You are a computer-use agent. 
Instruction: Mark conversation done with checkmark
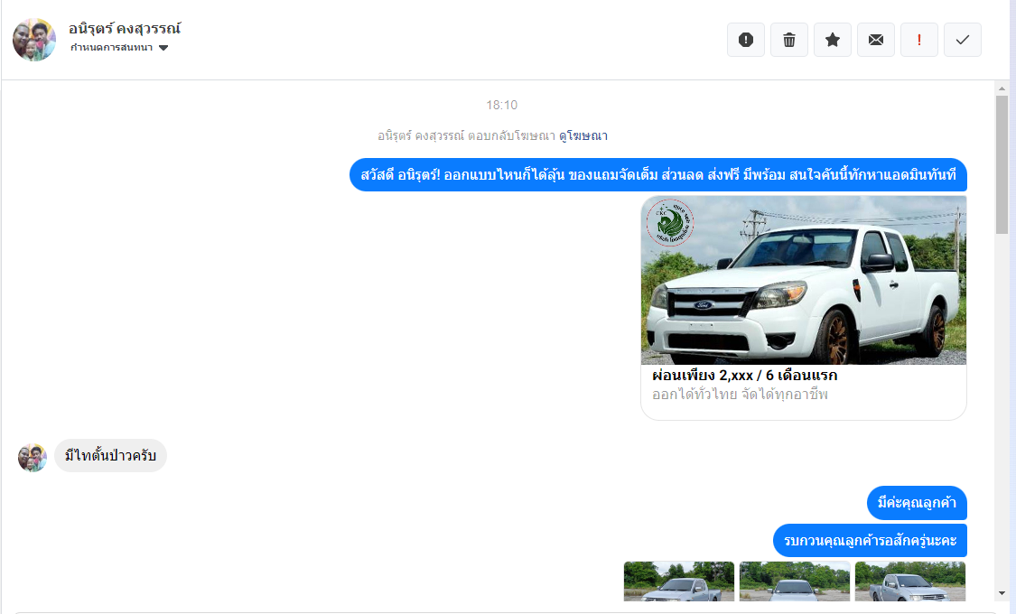click(x=962, y=40)
